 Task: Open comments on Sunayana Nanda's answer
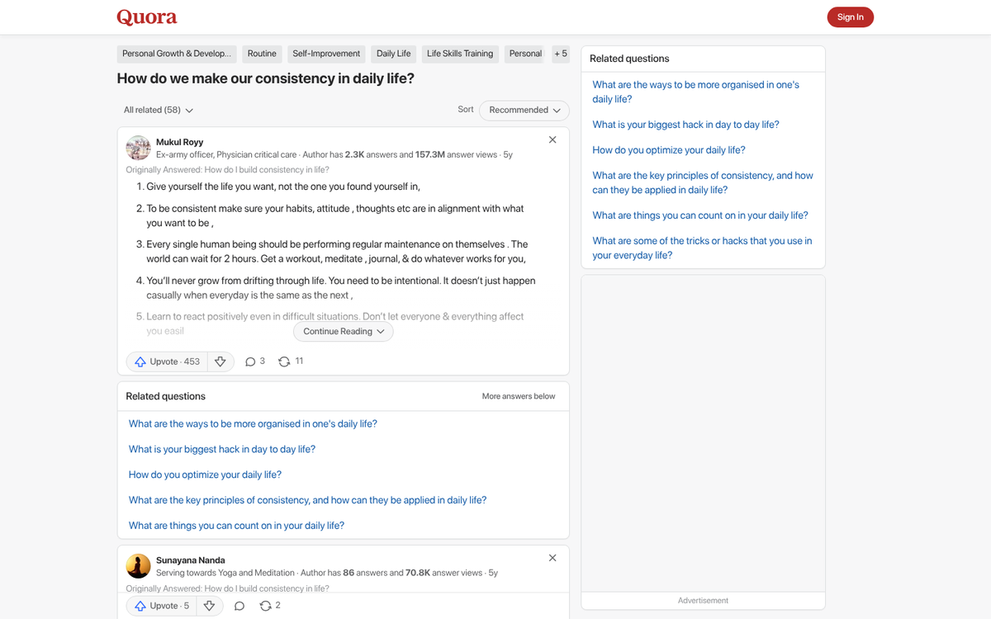tap(239, 606)
